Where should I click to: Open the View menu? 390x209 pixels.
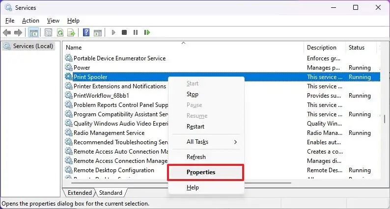[x=53, y=21]
